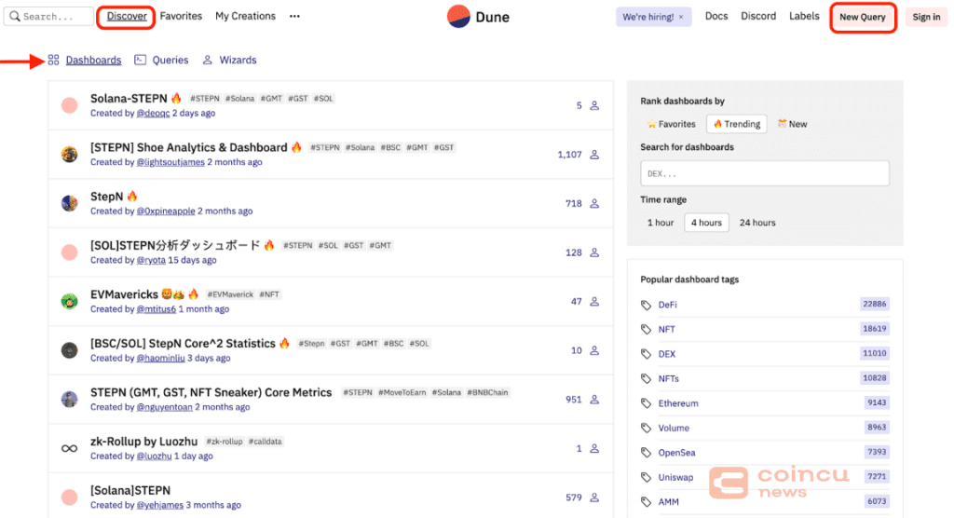Open STEPN Core Metrics dashboard
Image resolution: width=954 pixels, height=518 pixels.
point(211,392)
